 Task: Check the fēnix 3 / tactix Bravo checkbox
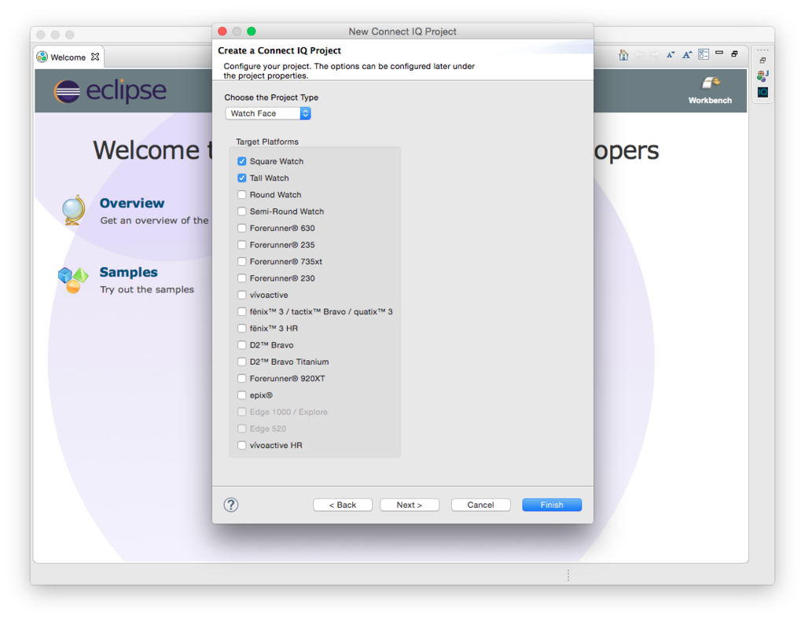pos(242,311)
